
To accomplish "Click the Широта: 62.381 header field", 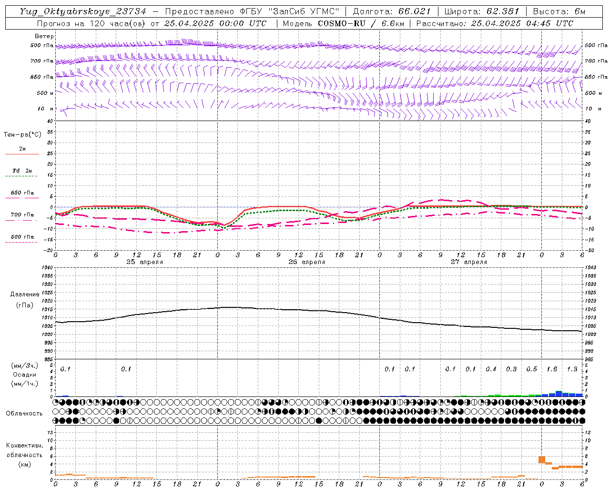I will coord(482,12).
